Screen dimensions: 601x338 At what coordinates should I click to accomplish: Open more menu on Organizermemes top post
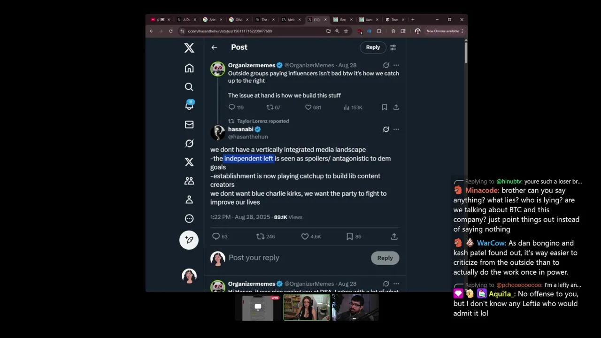pyautogui.click(x=396, y=65)
